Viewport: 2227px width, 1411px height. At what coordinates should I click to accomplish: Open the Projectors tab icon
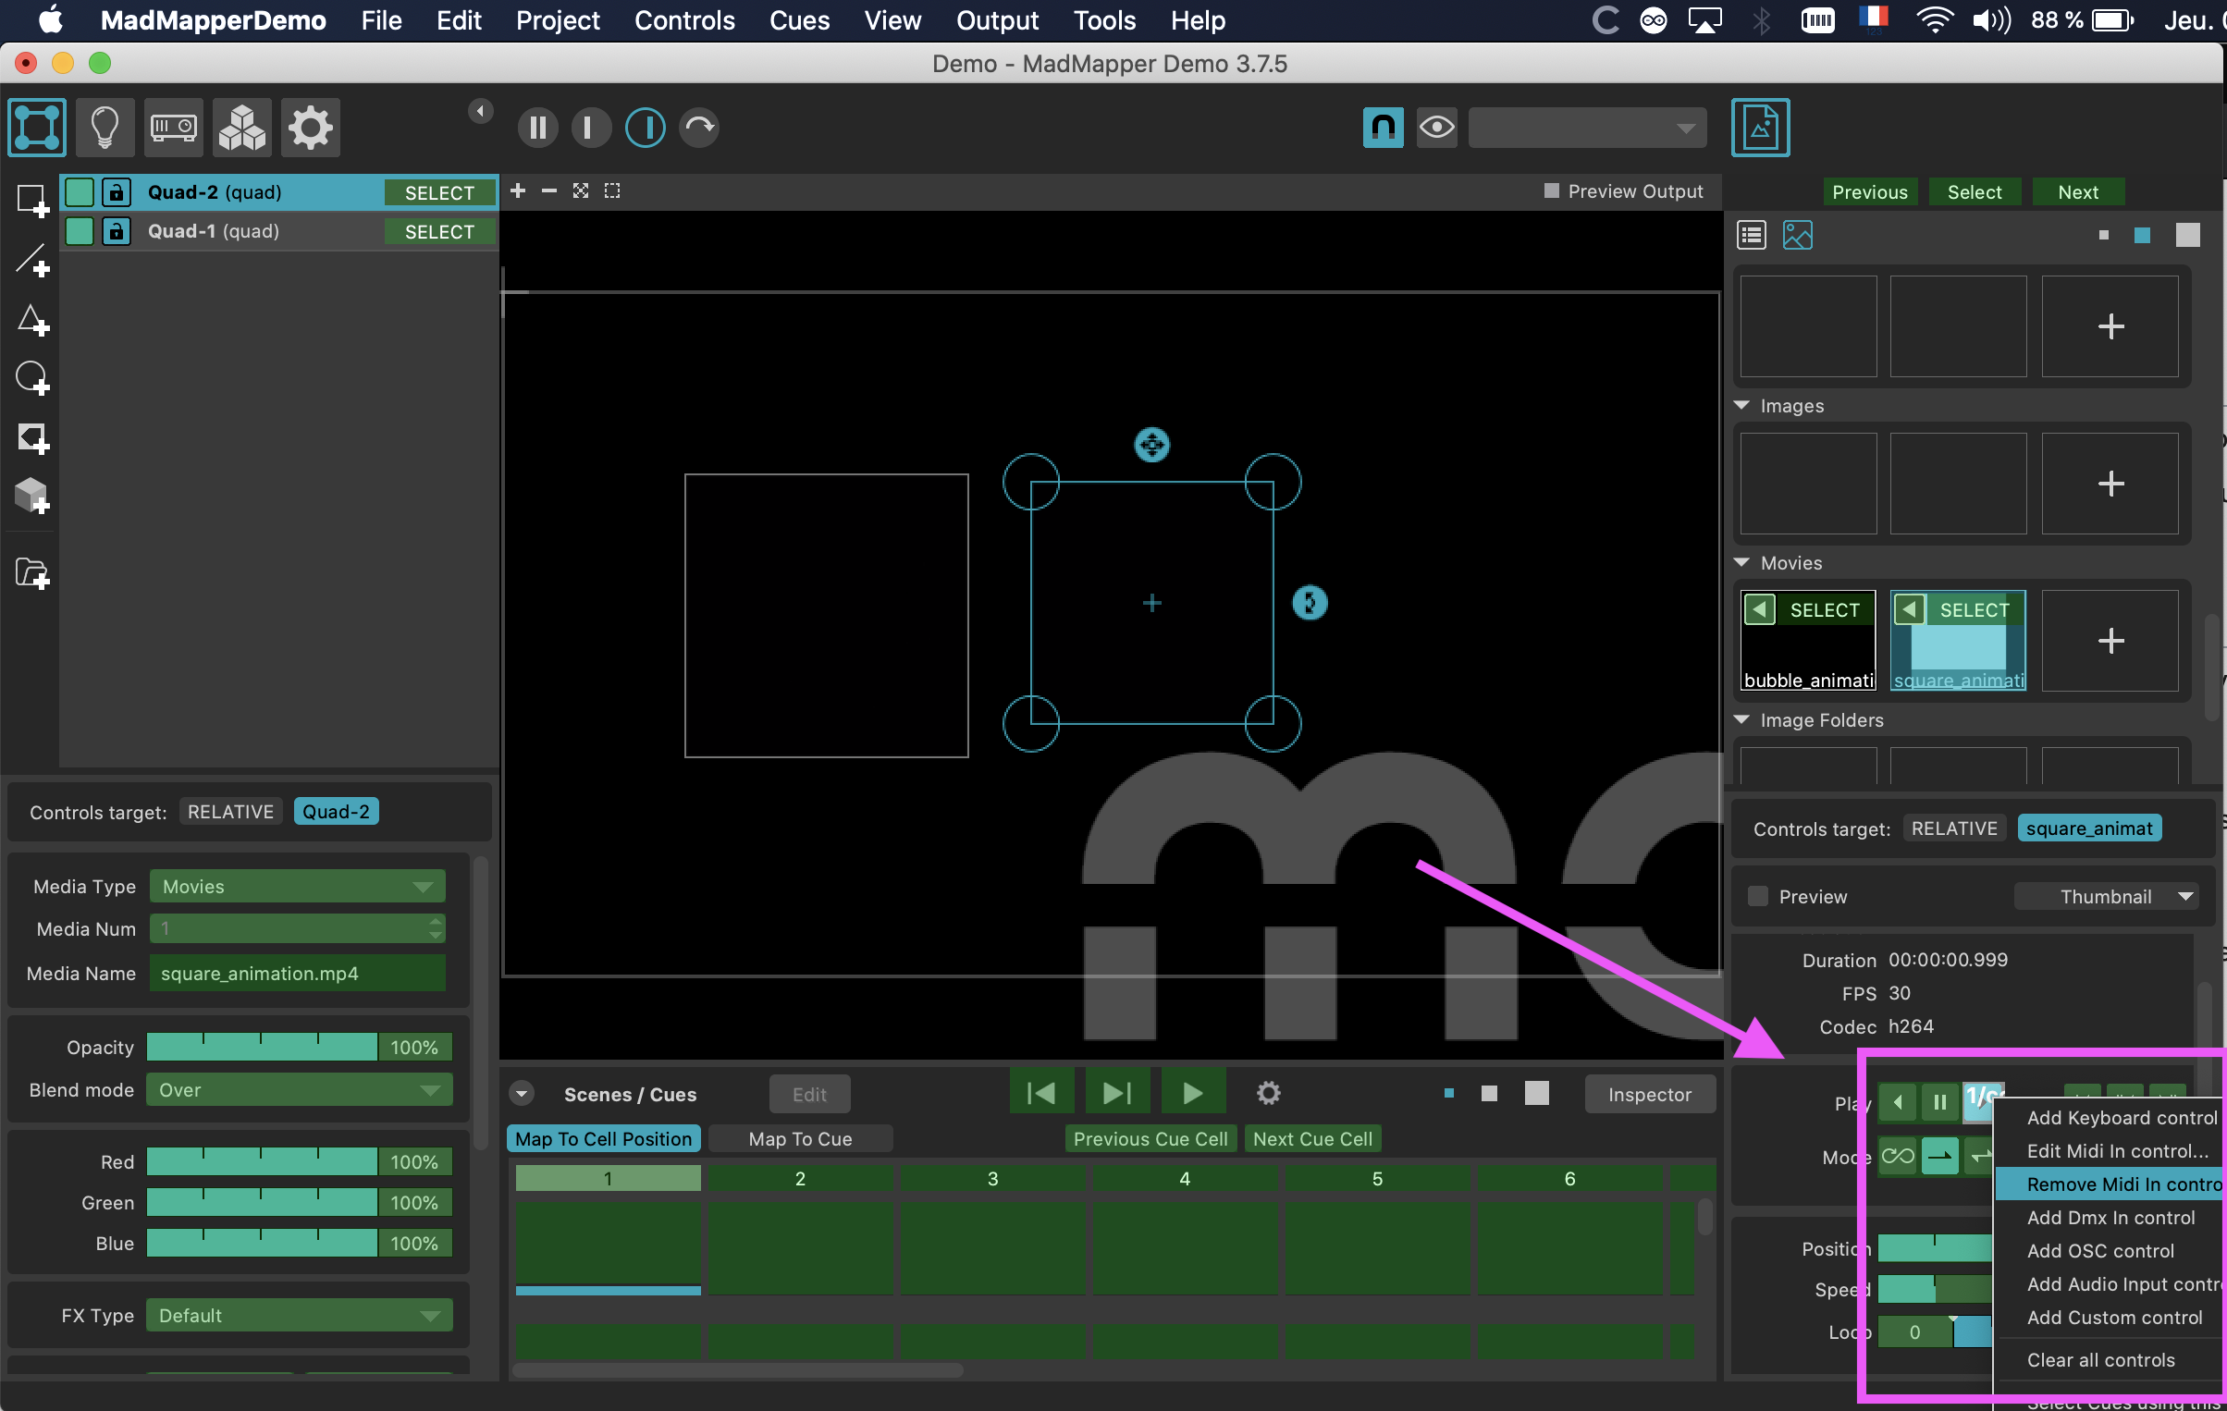tap(173, 128)
